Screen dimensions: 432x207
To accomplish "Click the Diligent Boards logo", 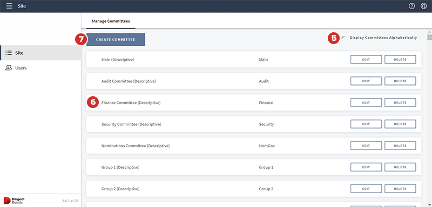I will click(x=14, y=201).
